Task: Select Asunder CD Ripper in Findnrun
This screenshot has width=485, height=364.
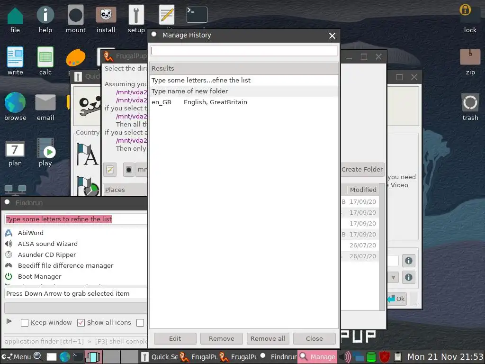Action: point(75,255)
